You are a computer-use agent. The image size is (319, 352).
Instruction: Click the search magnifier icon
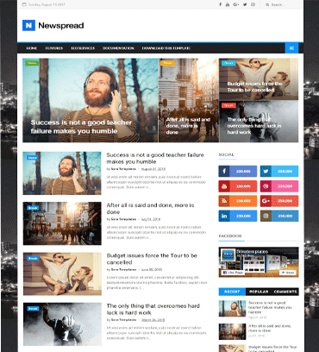pos(267,4)
